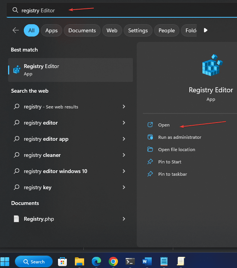Select the Documents filter tab
Image resolution: width=237 pixels, height=268 pixels.
(82, 30)
